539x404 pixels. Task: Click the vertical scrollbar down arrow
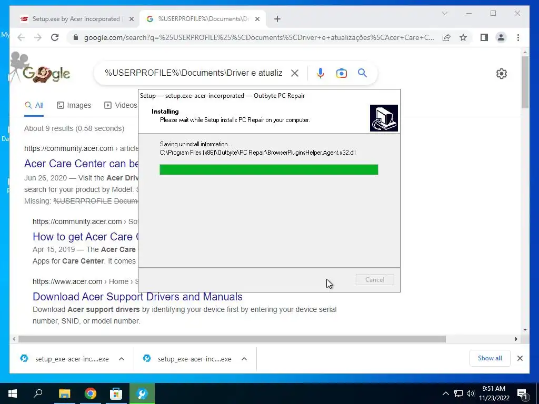point(525,330)
